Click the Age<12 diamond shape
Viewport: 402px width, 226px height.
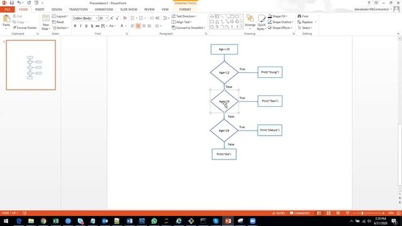(x=224, y=73)
